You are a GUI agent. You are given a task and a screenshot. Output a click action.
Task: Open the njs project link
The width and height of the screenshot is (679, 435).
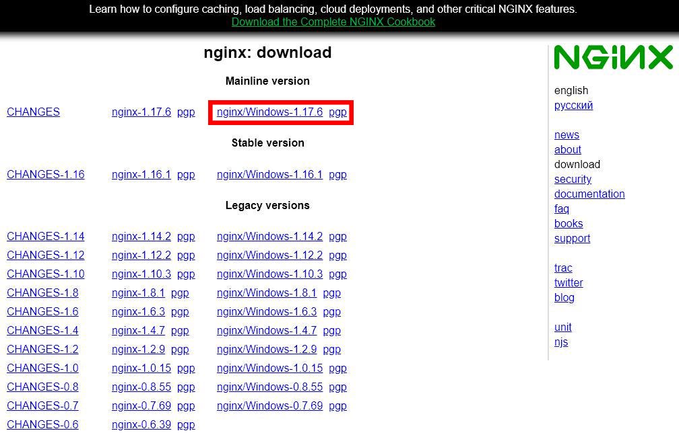tap(561, 342)
